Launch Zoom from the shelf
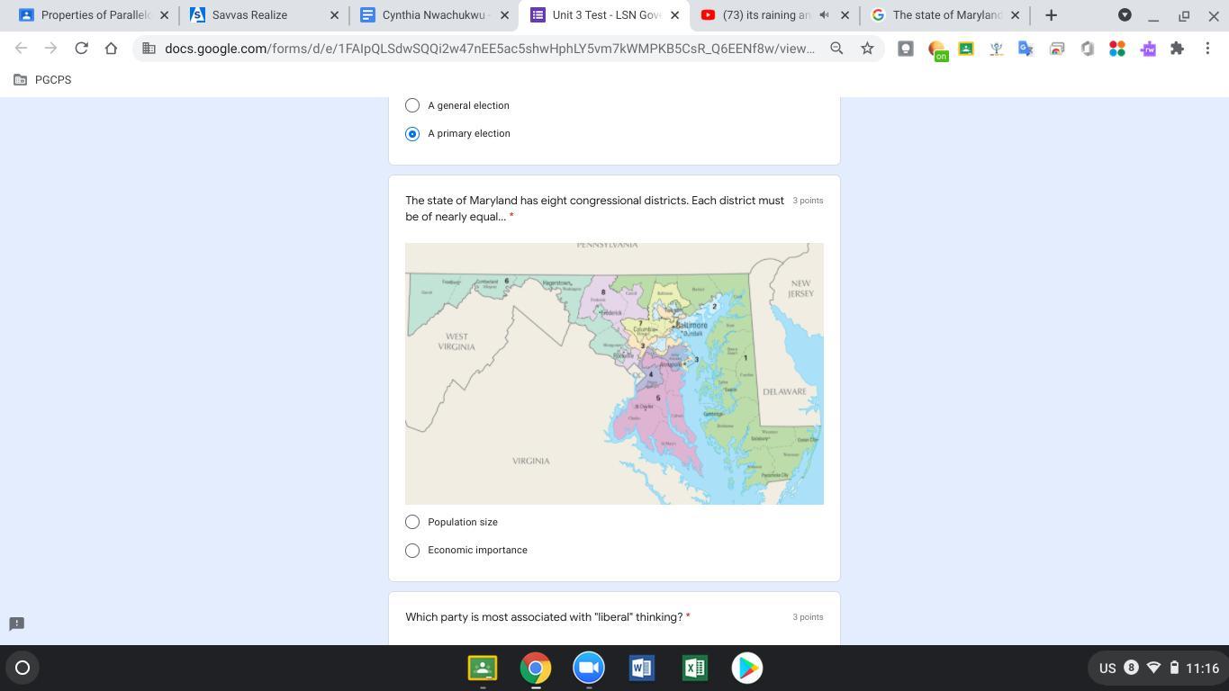Viewport: 1229px width, 691px height. pos(589,668)
